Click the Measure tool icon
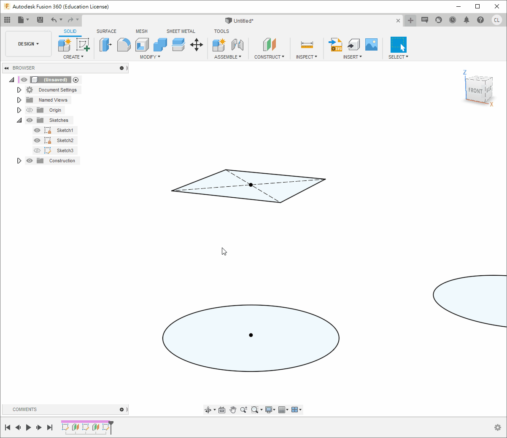The width and height of the screenshot is (507, 438). coord(307,45)
